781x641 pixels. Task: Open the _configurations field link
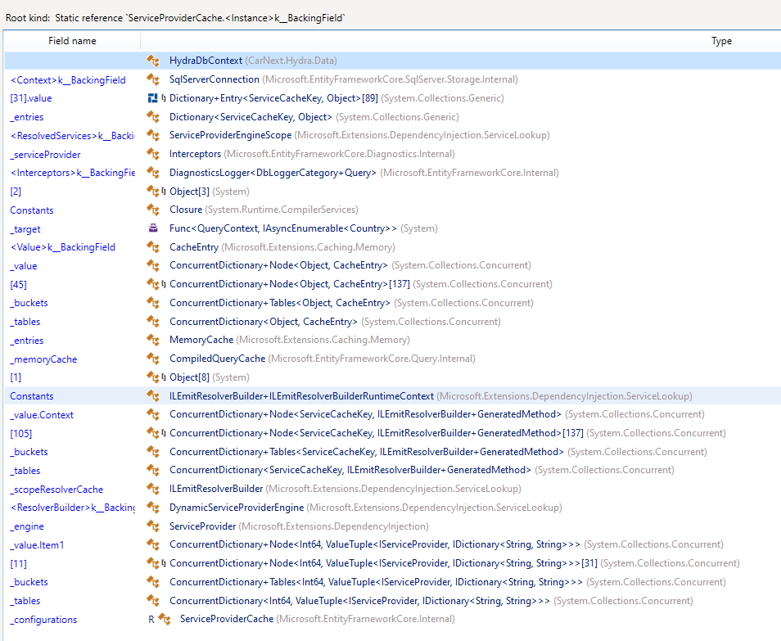pos(43,619)
